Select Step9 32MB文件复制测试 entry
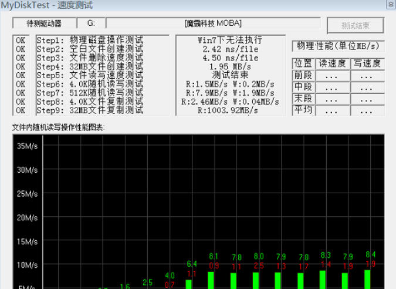The width and height of the screenshot is (396, 289). 90,110
